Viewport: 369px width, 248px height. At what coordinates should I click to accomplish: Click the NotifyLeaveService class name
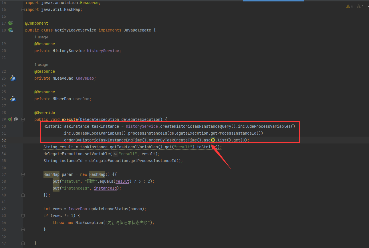point(76,30)
